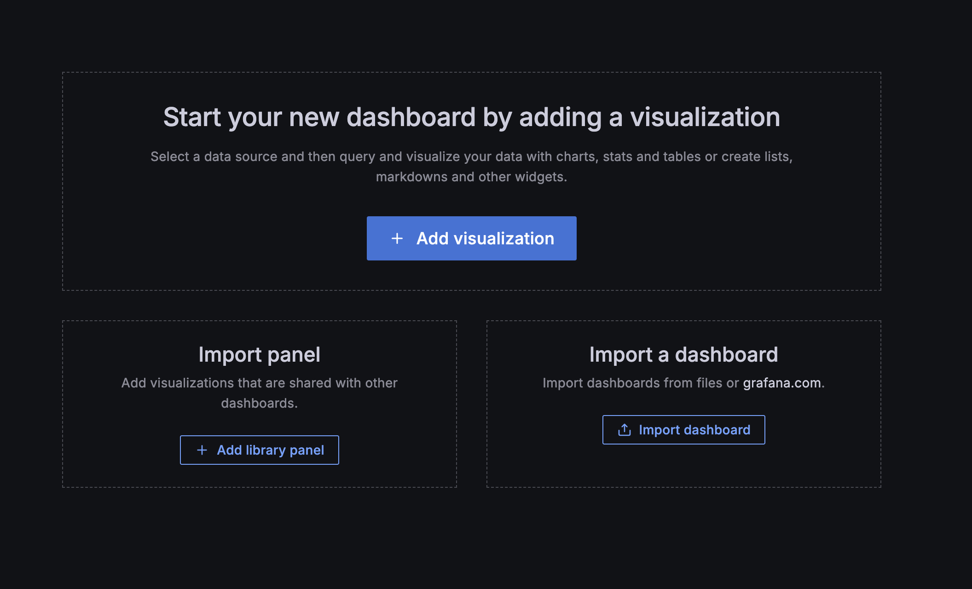Image resolution: width=972 pixels, height=589 pixels.
Task: Click the plus icon on Add visualization
Action: 397,238
